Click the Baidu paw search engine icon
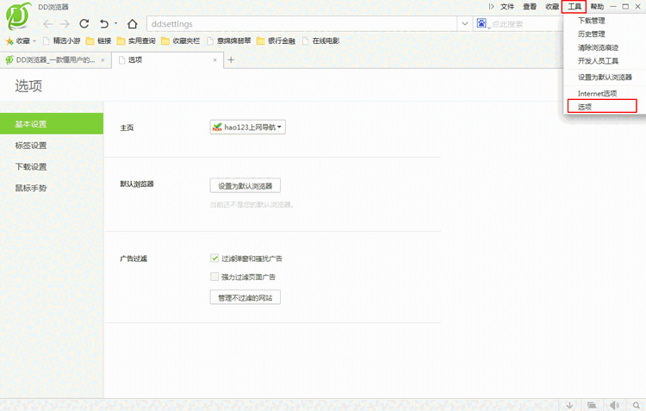This screenshot has height=411, width=646. tap(481, 23)
